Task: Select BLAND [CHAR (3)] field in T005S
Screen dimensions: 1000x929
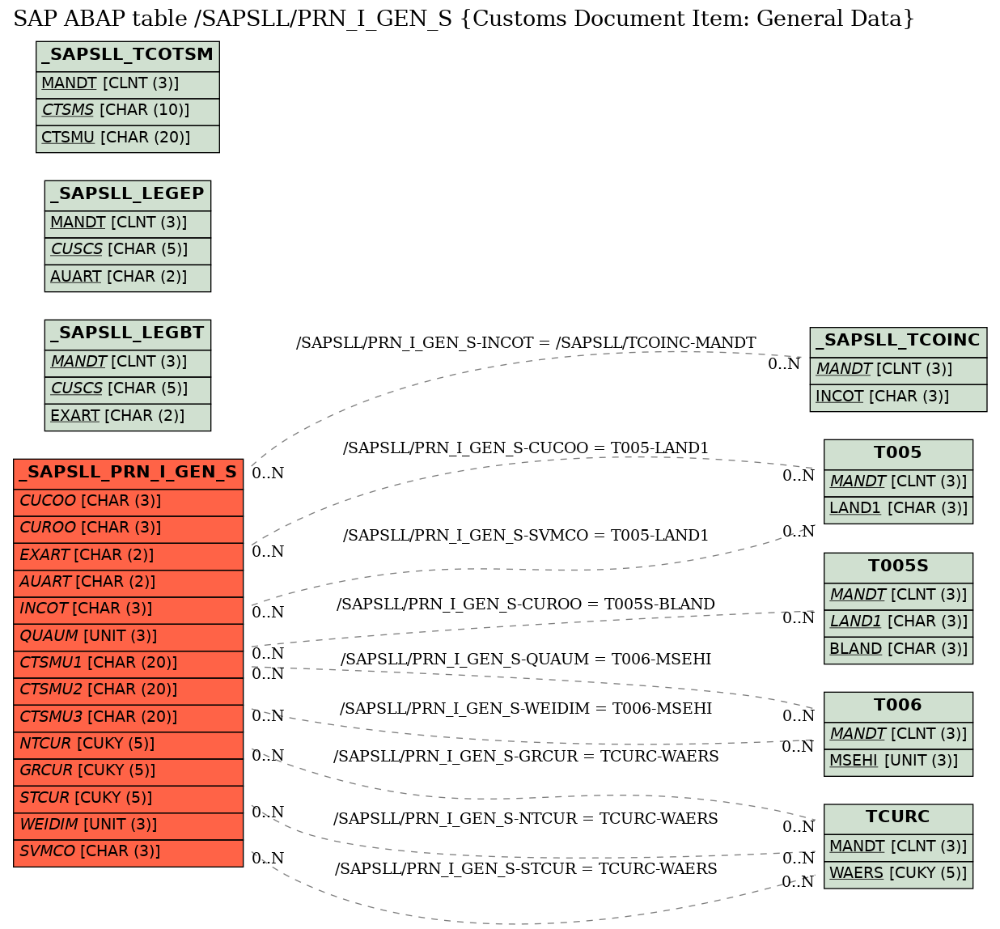Action: coord(898,651)
